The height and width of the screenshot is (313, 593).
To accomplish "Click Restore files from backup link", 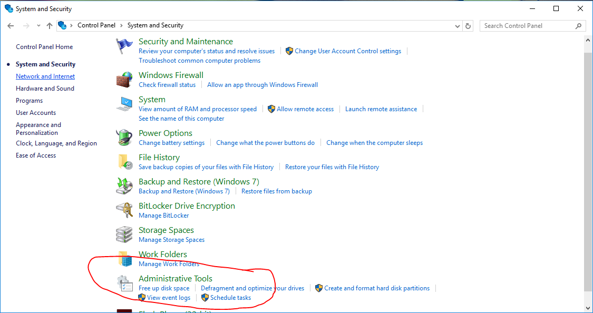I will pos(277,191).
